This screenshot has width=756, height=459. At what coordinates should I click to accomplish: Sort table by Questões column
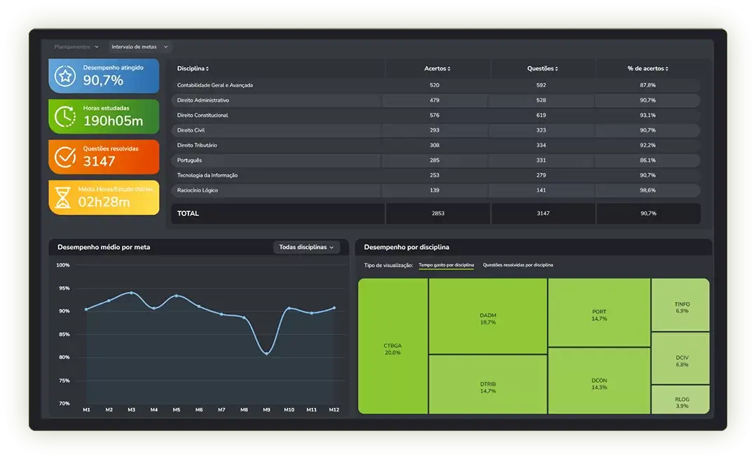[x=542, y=69]
